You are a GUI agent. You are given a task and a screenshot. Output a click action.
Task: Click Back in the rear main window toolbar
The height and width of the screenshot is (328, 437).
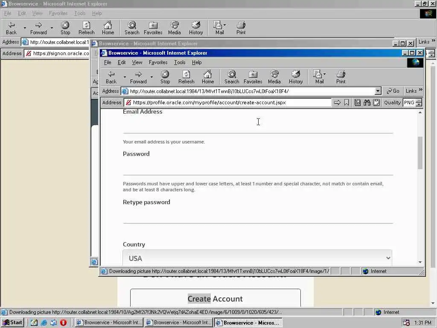[11, 28]
